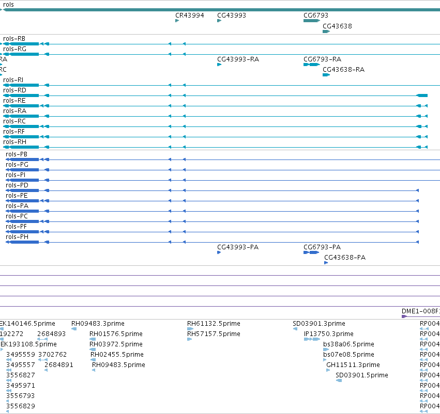Click the RH09483.3prime EST label

(x=98, y=324)
